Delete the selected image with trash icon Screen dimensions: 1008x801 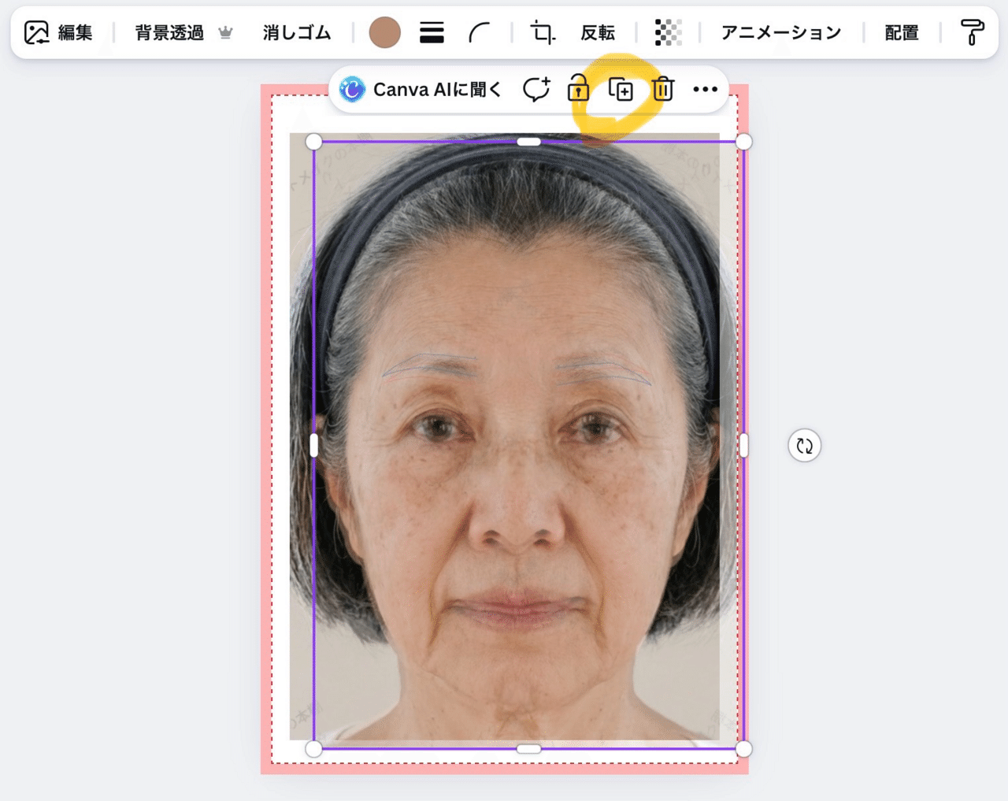tap(663, 90)
